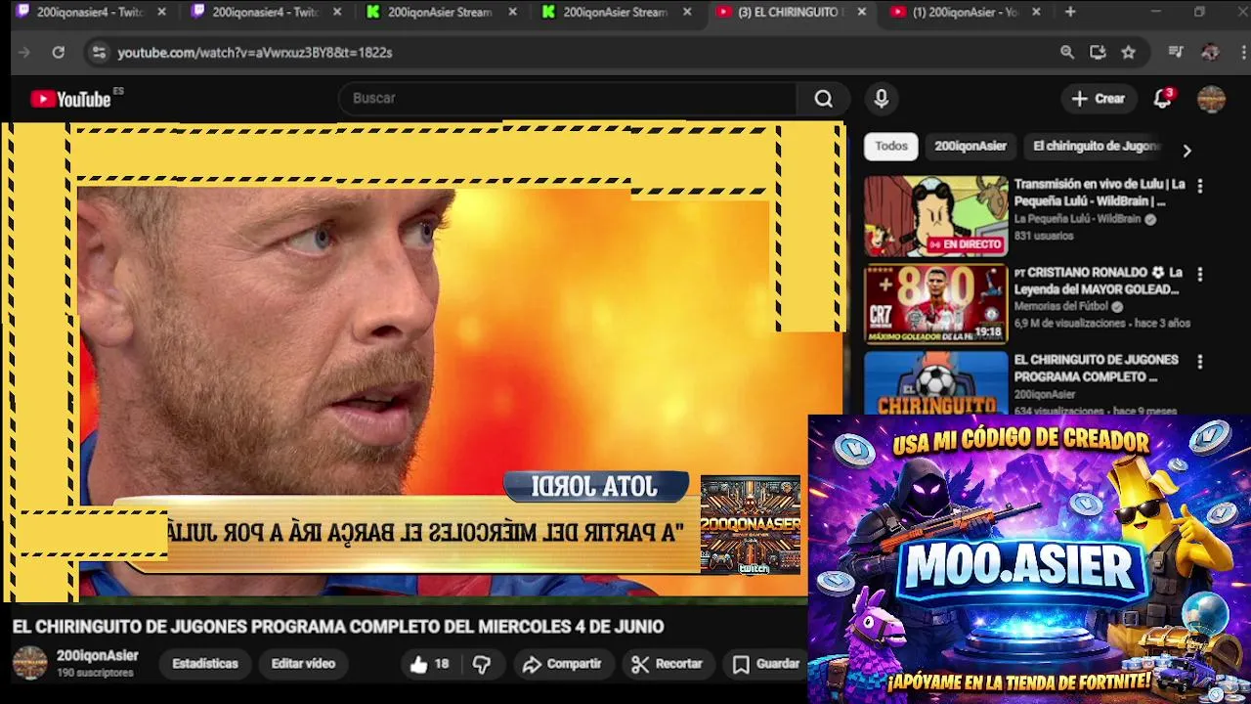Click the browser forward arrow
This screenshot has height=704, width=1251.
(24, 53)
